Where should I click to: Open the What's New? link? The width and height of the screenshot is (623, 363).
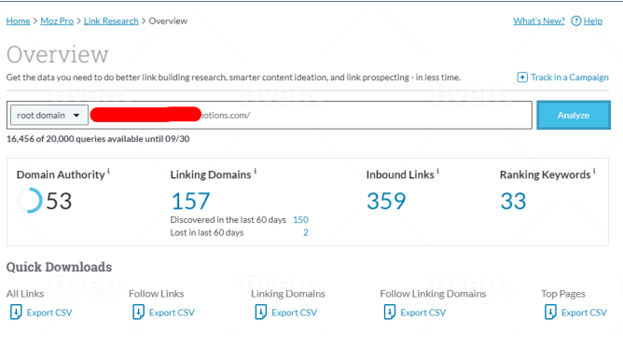tap(539, 21)
